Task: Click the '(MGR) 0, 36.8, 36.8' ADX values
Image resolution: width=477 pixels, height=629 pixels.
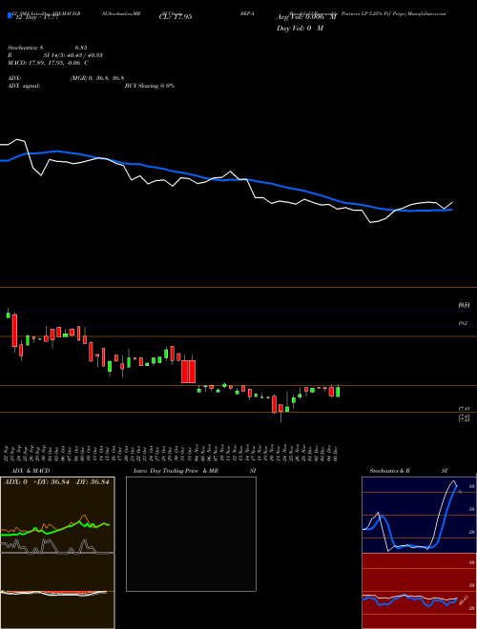Action: 96,78
